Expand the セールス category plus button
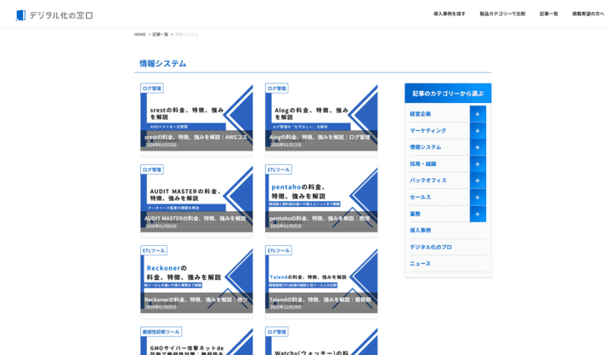612x355 pixels. (478, 197)
